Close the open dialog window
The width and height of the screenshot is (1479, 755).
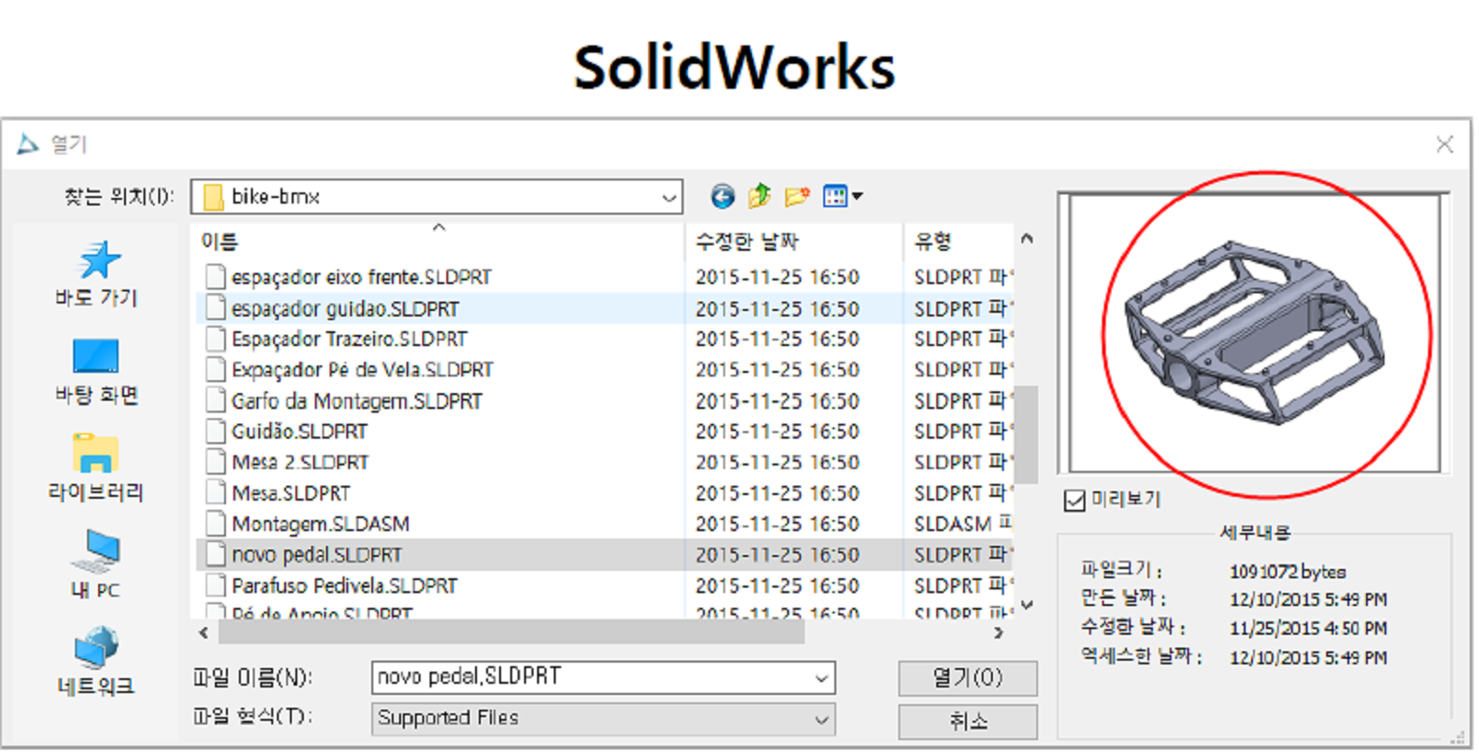(x=1445, y=144)
